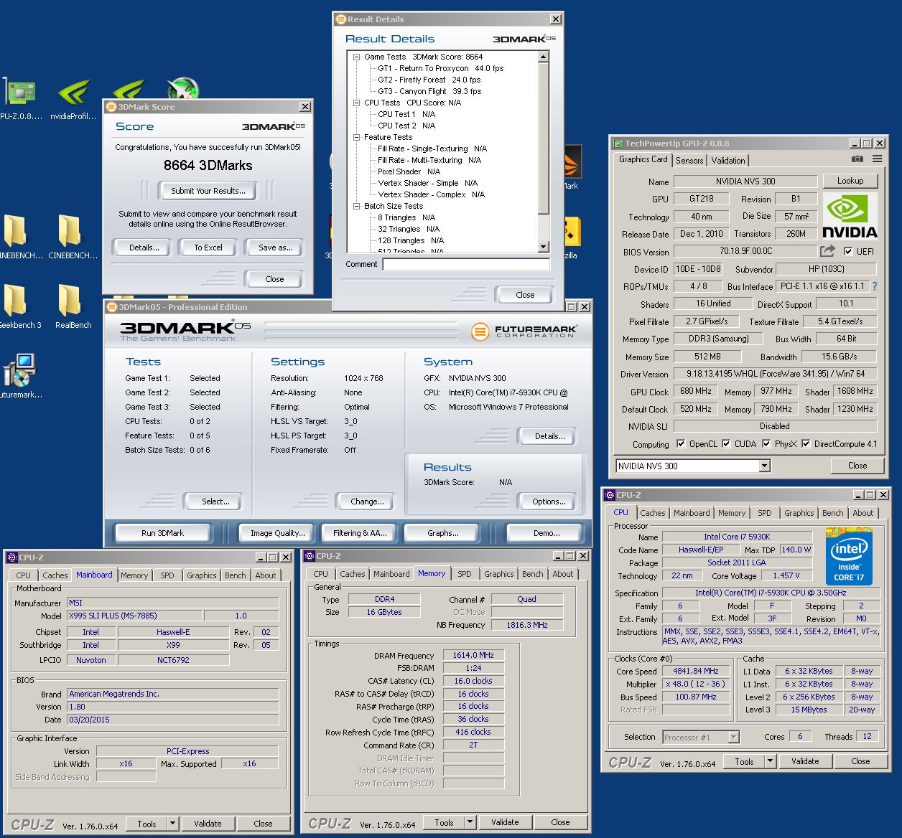Image resolution: width=902 pixels, height=838 pixels.
Task: Click Close button in Result Details window
Action: (x=525, y=295)
